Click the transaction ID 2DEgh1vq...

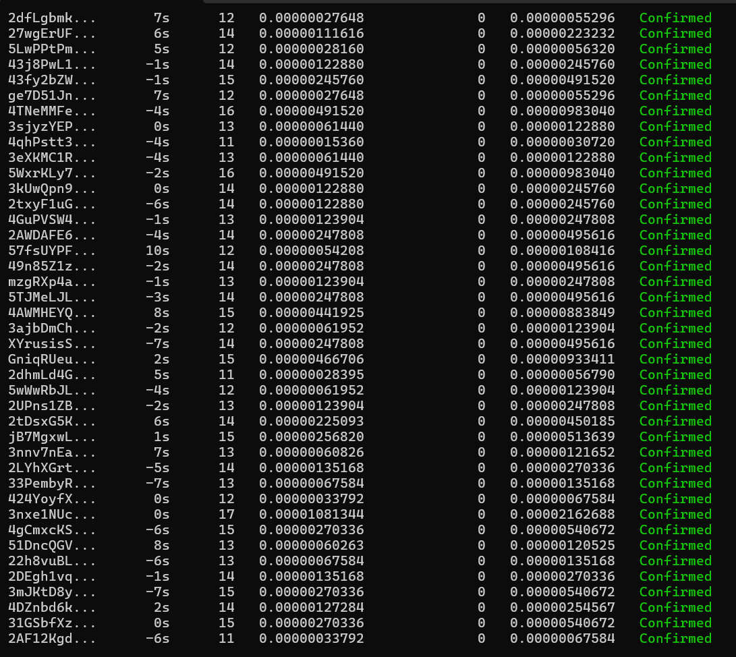(52, 576)
